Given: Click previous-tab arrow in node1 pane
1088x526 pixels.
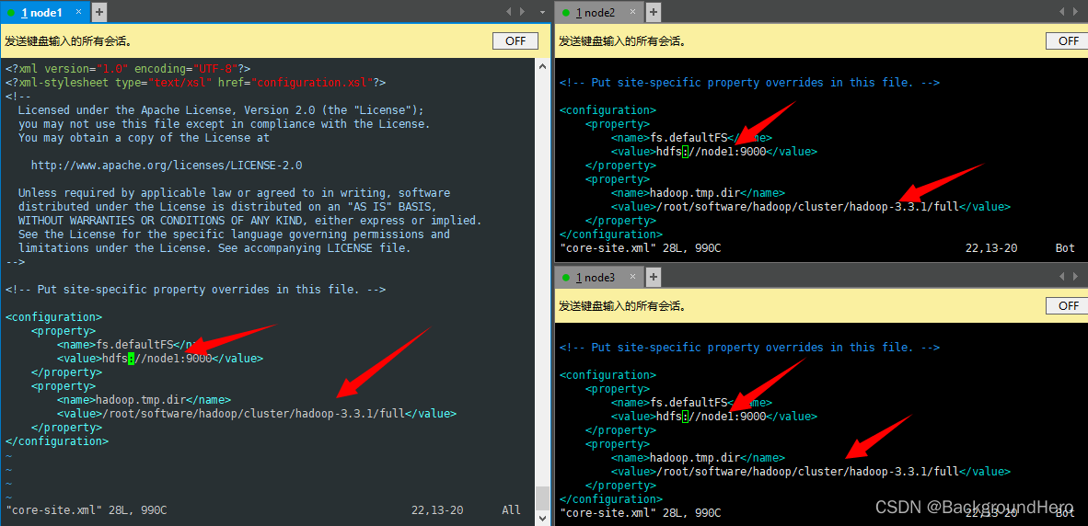Looking at the screenshot, I should pyautogui.click(x=510, y=12).
